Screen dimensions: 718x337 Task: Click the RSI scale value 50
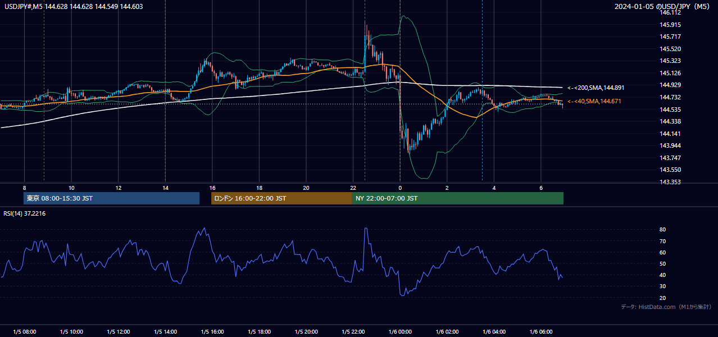point(663,263)
